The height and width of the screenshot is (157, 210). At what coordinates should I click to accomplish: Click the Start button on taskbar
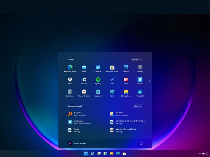pos(86,153)
